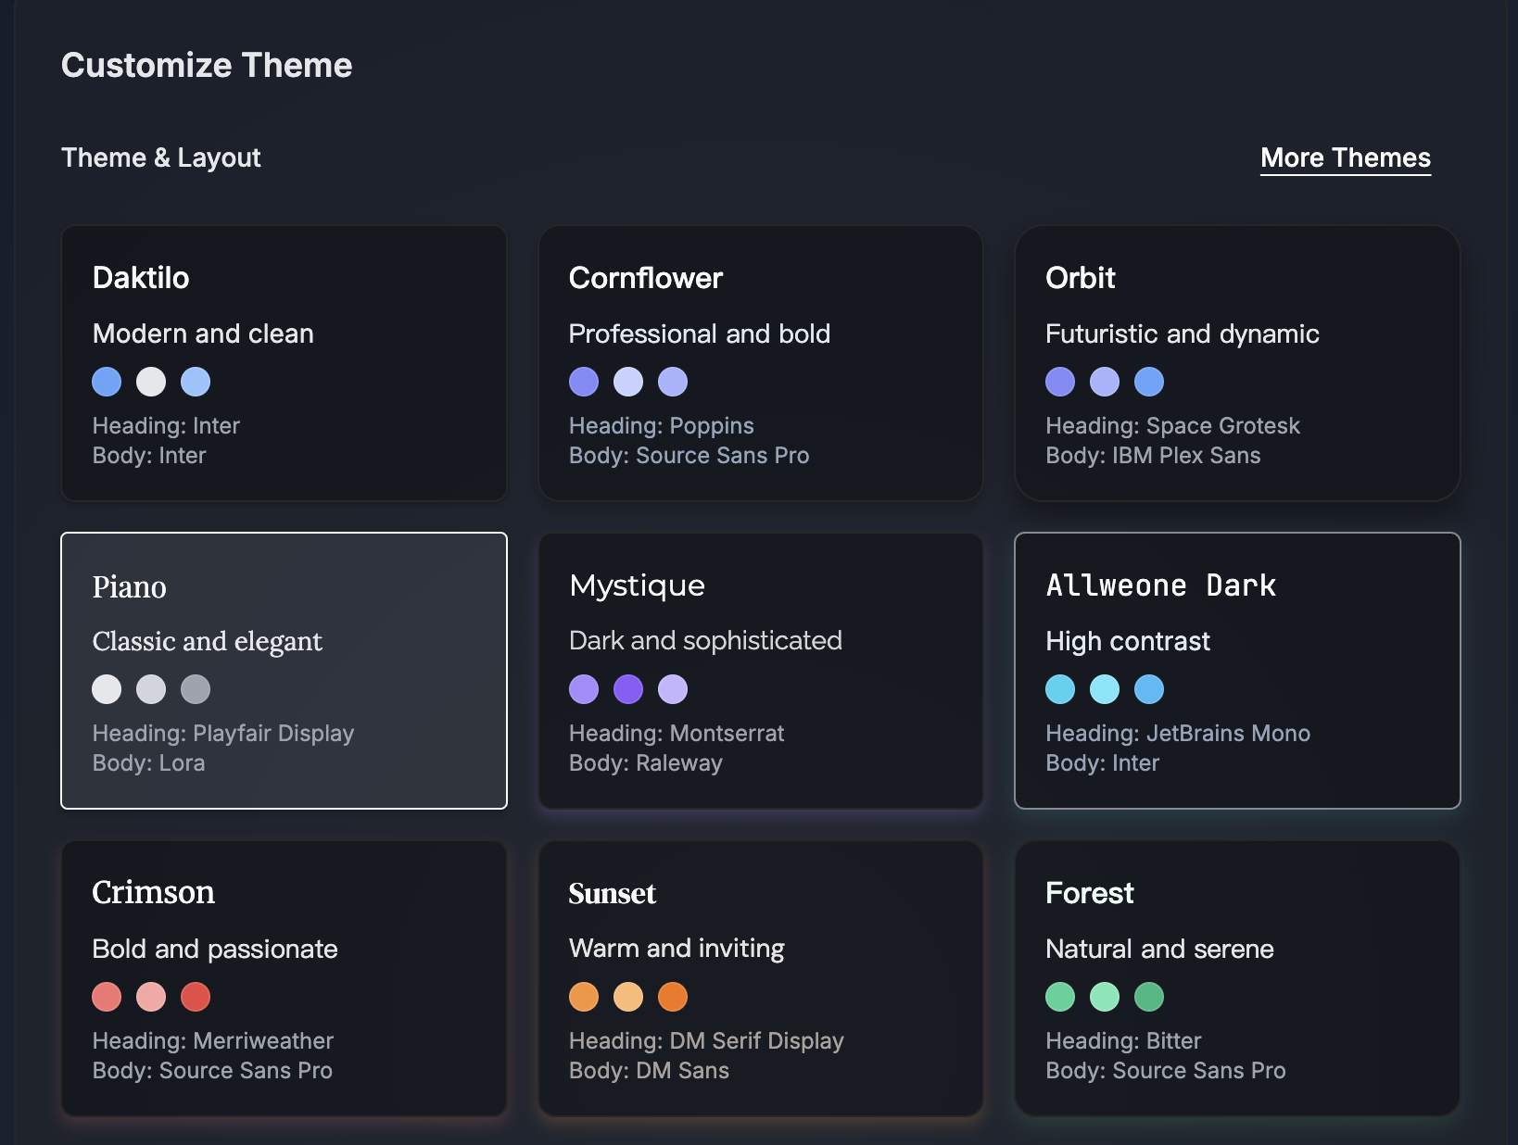
Task: Click Allweone Dark's first cyan swatch
Action: coord(1060,689)
